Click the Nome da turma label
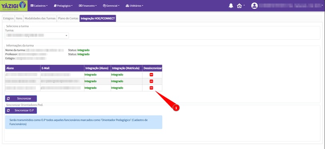 [x=15, y=50]
